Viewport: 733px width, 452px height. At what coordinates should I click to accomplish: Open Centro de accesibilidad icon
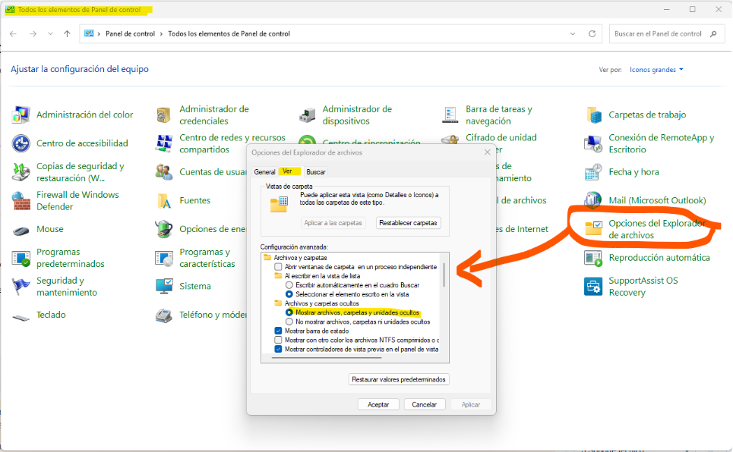[21, 143]
